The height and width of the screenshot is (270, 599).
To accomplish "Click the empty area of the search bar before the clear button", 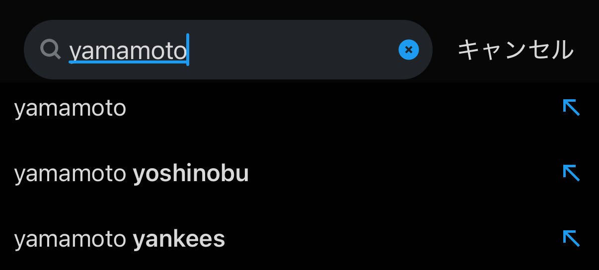I will coord(293,50).
